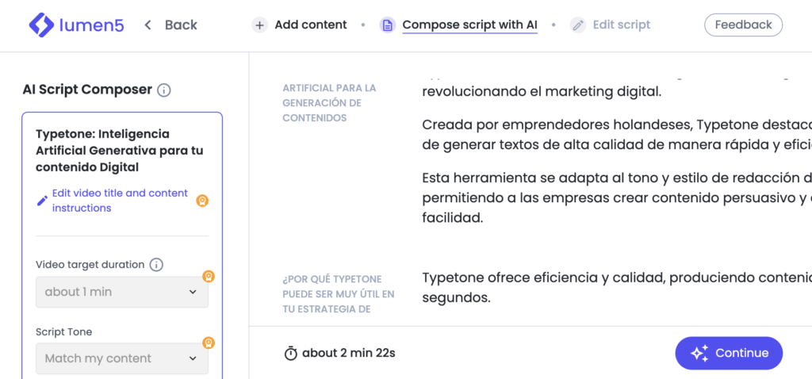The image size is (812, 379).
Task: Click the AI Script Composer heading
Action: (87, 90)
